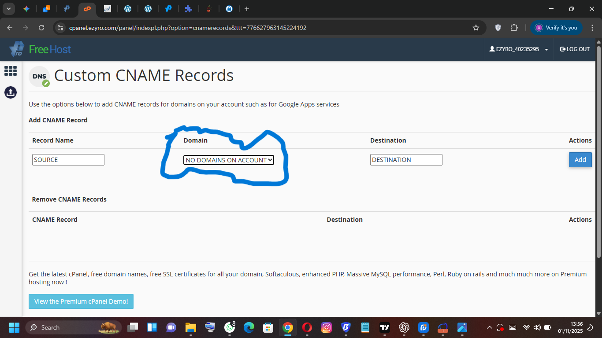The width and height of the screenshot is (602, 338).
Task: Click the DNS Custom CNAME Records icon
Action: (39, 77)
